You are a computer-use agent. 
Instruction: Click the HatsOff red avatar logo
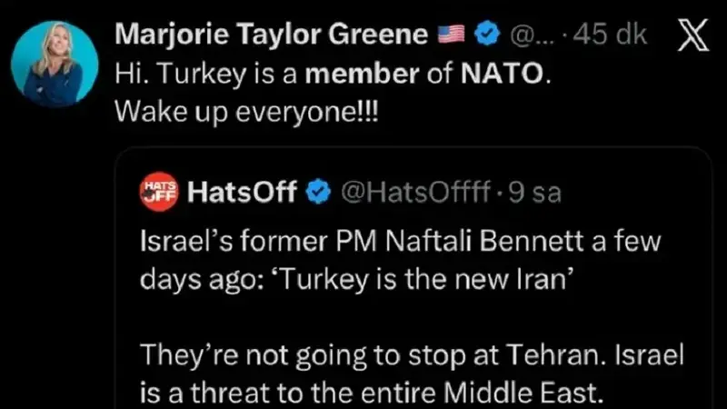tap(158, 193)
